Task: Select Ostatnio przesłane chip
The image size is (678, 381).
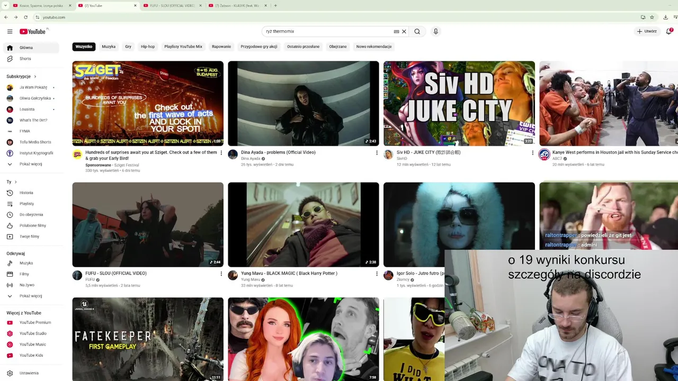Action: (304, 47)
